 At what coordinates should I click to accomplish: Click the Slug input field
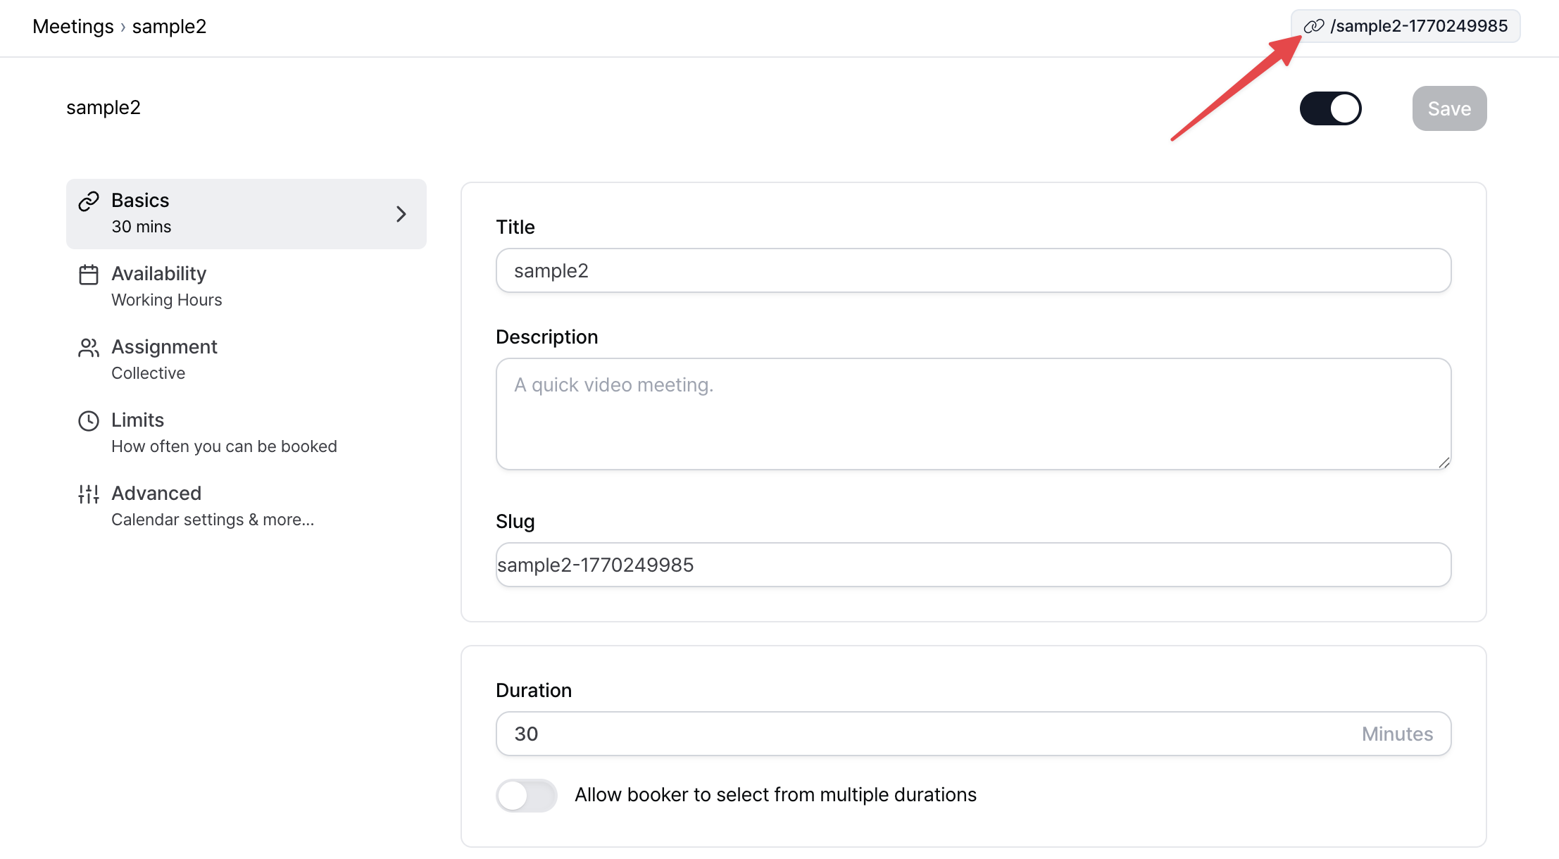click(973, 565)
